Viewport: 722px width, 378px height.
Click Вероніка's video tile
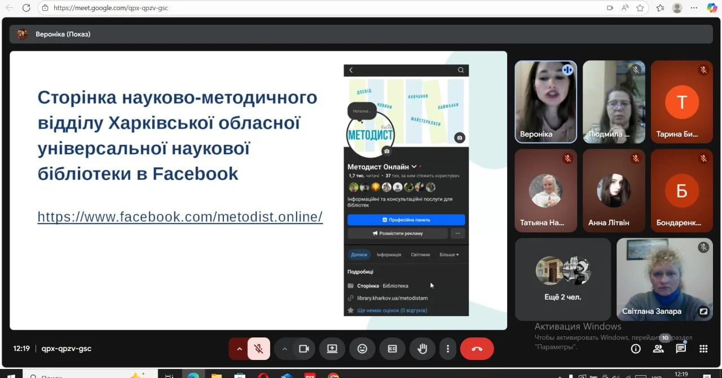[545, 101]
